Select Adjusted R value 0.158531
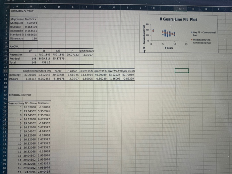Screen dimensions: 232x174 coord(31,31)
